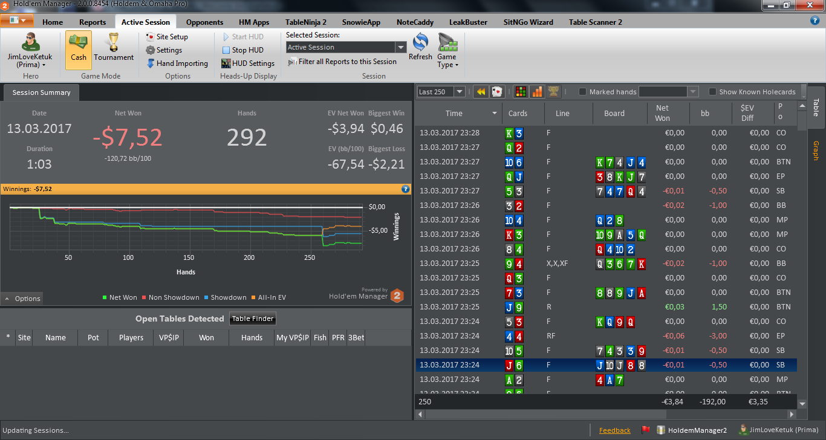Expand the graph Options panel
826x440 pixels.
point(22,299)
